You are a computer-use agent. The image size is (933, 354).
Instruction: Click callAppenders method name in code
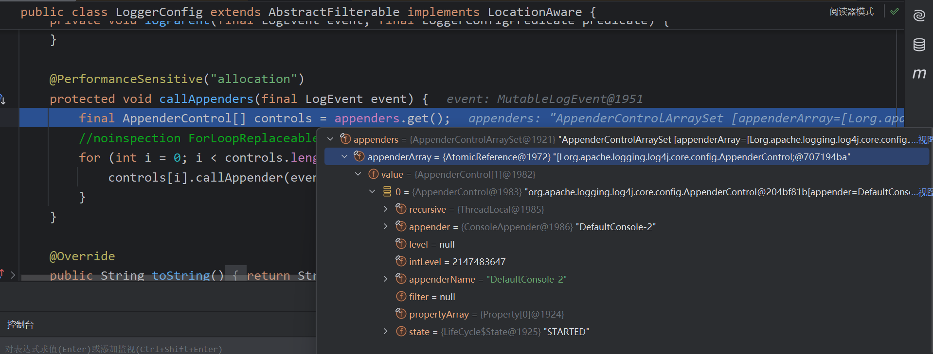(x=206, y=99)
